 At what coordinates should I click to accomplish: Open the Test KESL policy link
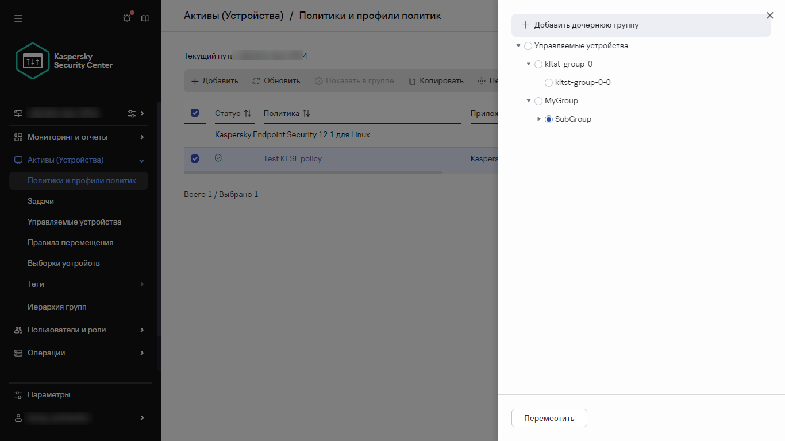293,158
